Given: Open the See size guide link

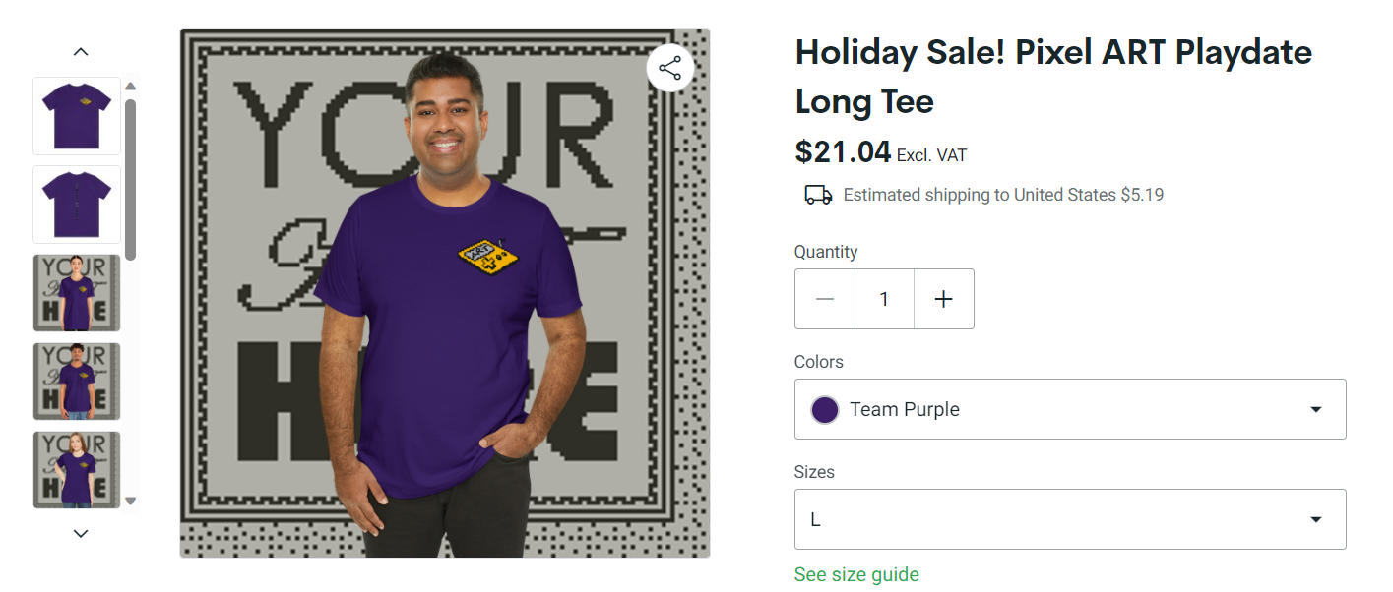Looking at the screenshot, I should point(856,574).
